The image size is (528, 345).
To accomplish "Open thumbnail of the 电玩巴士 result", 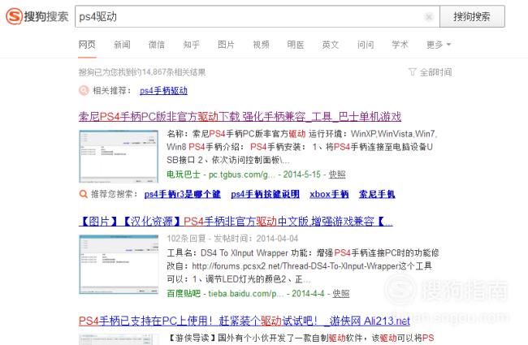I will pyautogui.click(x=119, y=156).
